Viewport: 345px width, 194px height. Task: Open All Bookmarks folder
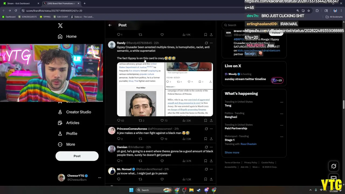point(334,17)
